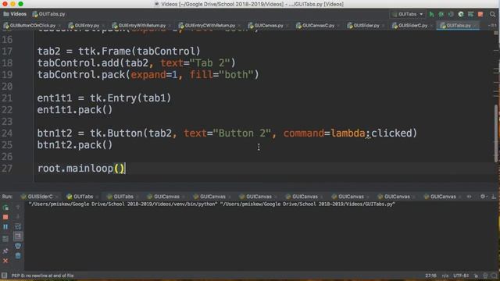Hide the Run panel with the minimize icon

click(494, 197)
